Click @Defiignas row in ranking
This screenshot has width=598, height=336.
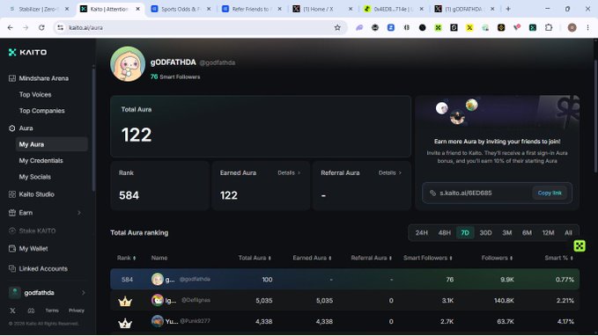[x=344, y=301]
